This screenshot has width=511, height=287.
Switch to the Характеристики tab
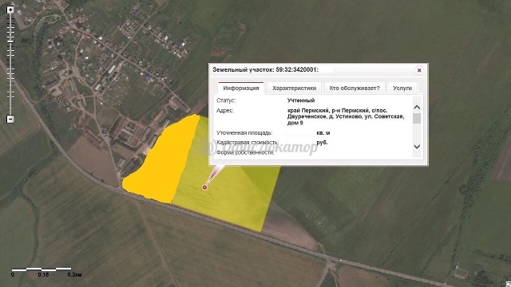pyautogui.click(x=295, y=88)
